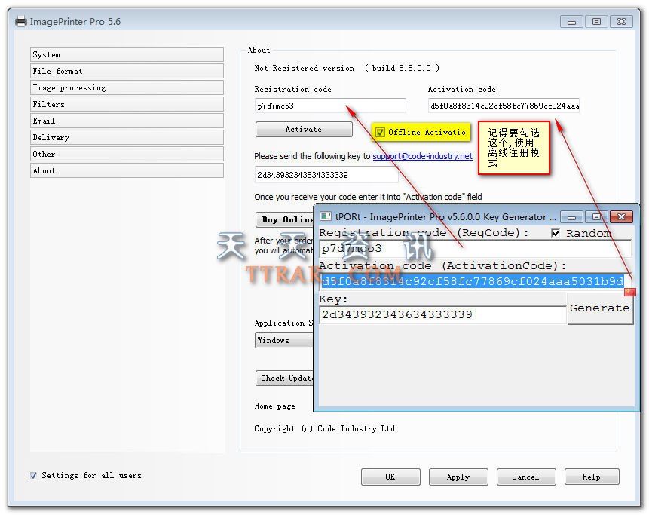The height and width of the screenshot is (515, 649).
Task: Maximize the ImagePrinter Pro window
Action: pyautogui.click(x=596, y=22)
